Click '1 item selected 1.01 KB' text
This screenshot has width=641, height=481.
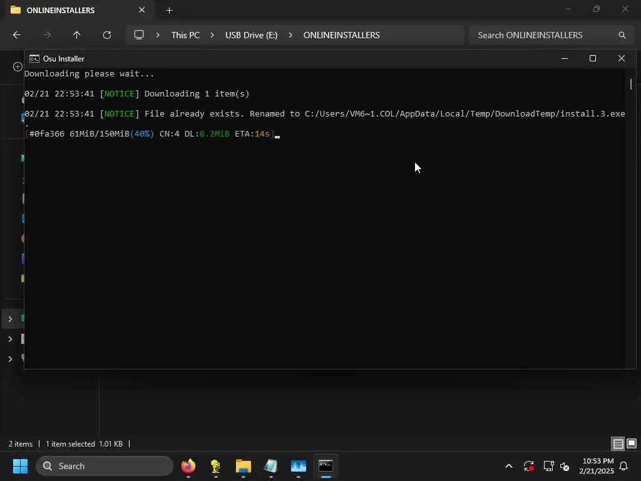[84, 444]
